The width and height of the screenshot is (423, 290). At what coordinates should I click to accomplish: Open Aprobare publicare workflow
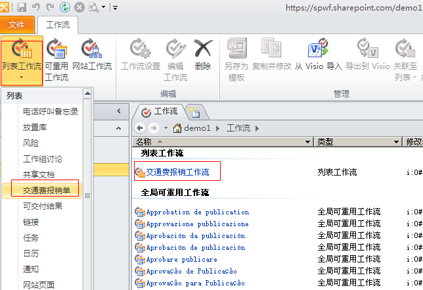click(x=181, y=260)
